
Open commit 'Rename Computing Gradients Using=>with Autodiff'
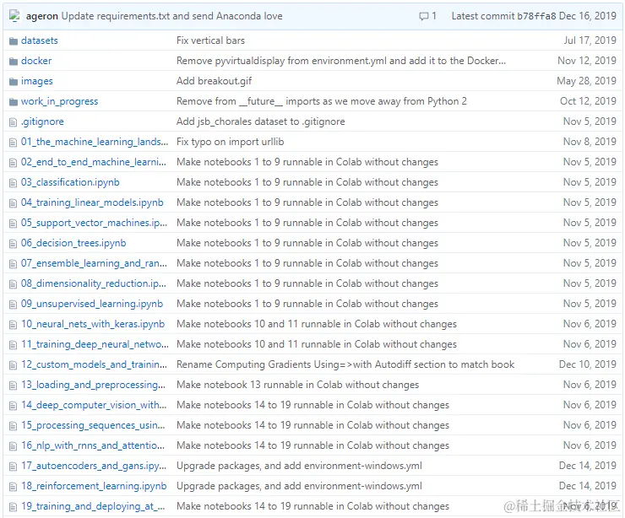coord(345,364)
